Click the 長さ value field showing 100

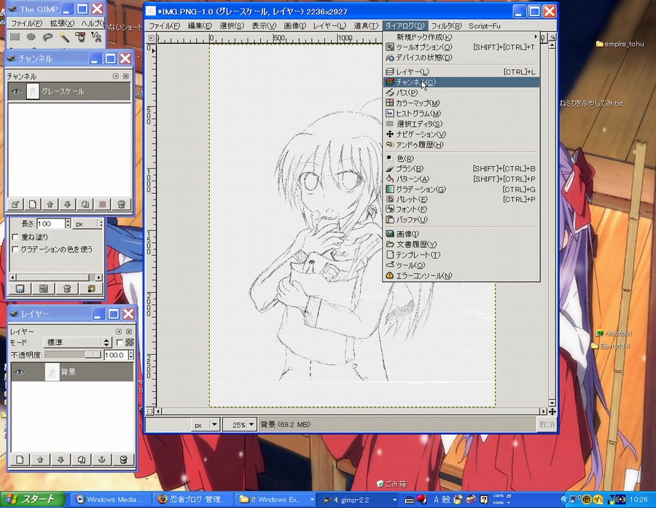tap(50, 224)
